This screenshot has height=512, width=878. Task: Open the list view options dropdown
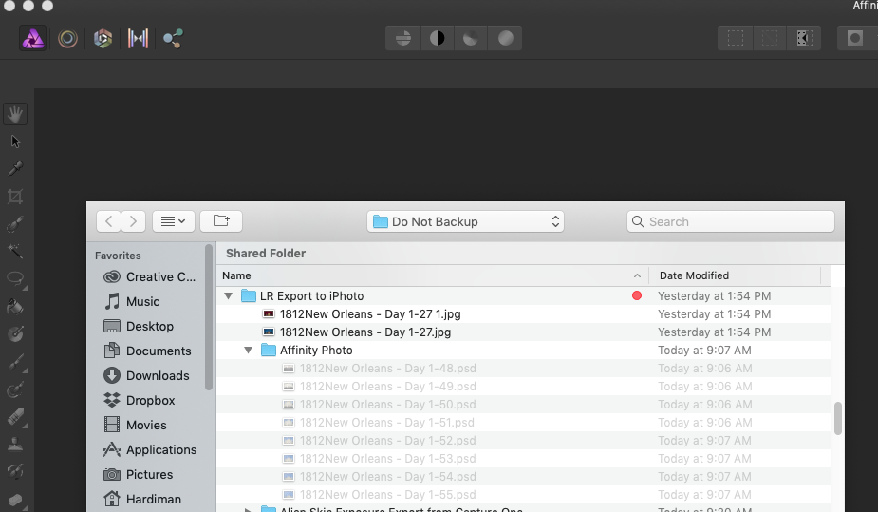[174, 221]
